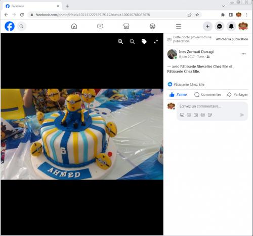Open account profile avatar in Facebook header
Viewport: 253px width, 236px height.
point(243,26)
